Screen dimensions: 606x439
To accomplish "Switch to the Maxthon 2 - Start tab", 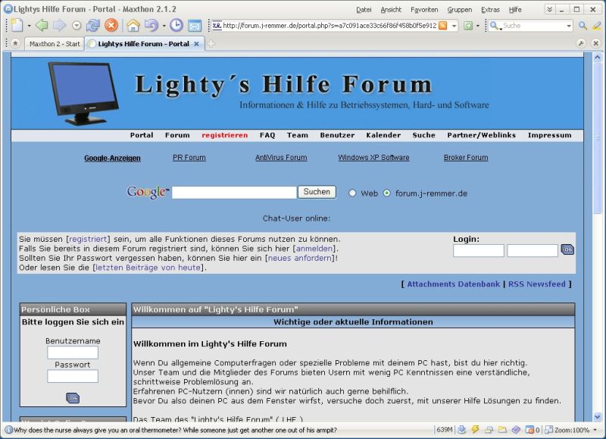I will (55, 44).
